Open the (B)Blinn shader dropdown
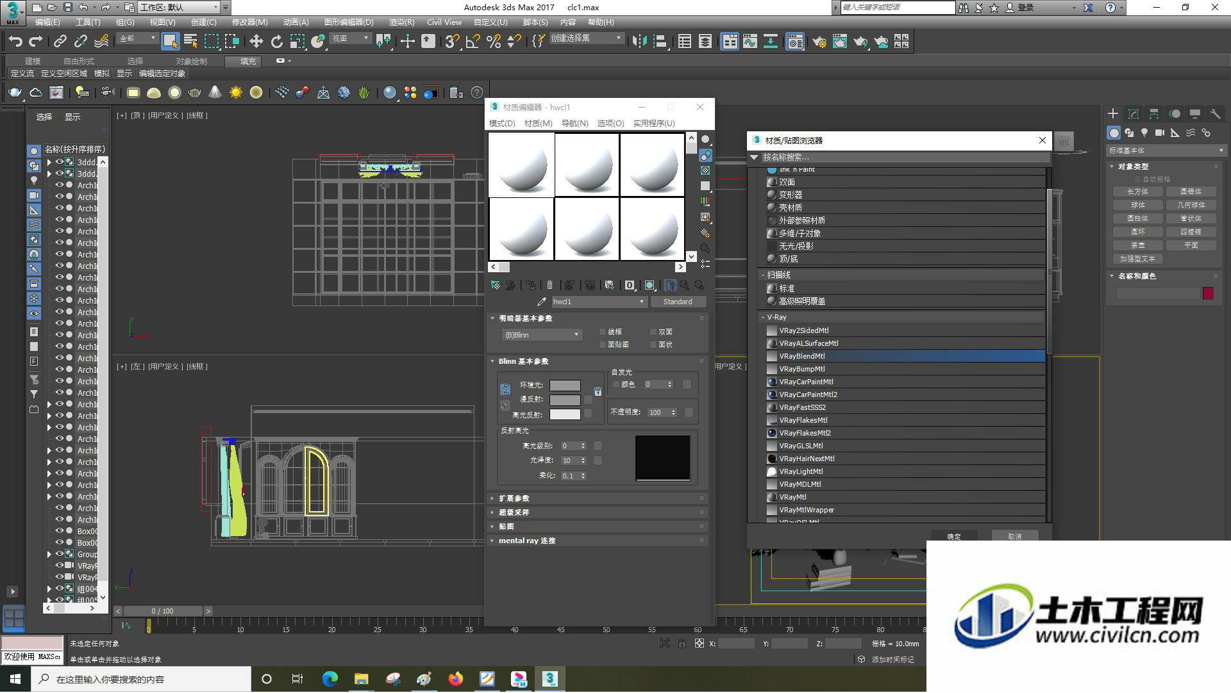The height and width of the screenshot is (693, 1231). (542, 335)
